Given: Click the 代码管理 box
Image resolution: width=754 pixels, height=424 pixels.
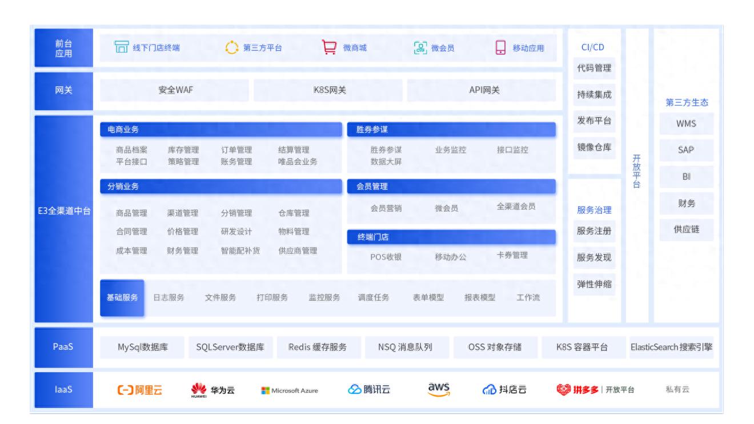Looking at the screenshot, I should tap(594, 68).
